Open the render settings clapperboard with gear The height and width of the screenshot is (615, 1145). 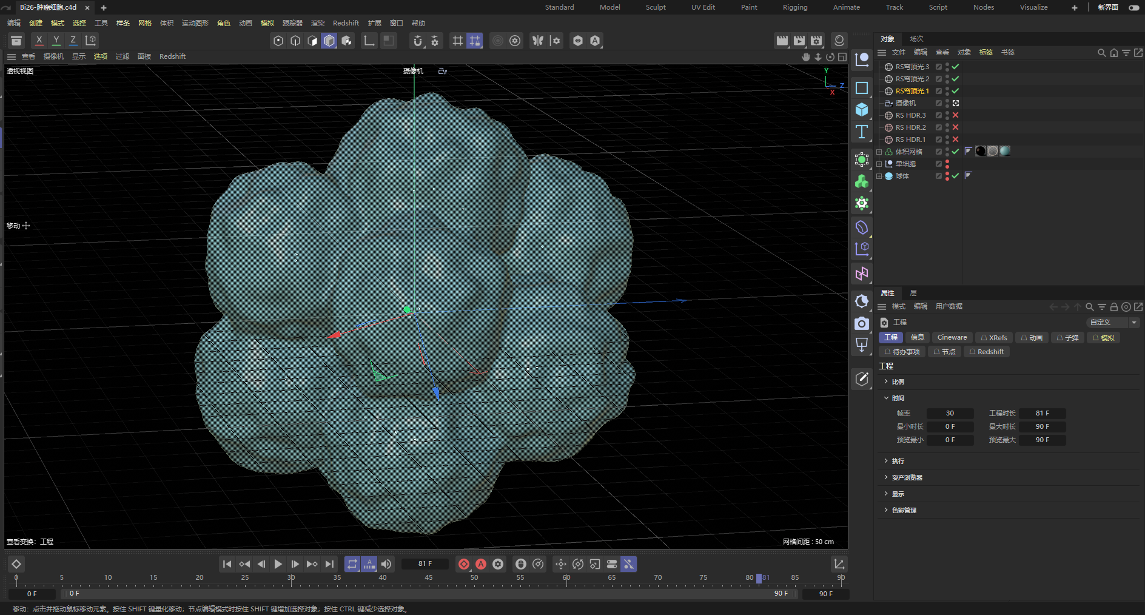click(x=816, y=41)
